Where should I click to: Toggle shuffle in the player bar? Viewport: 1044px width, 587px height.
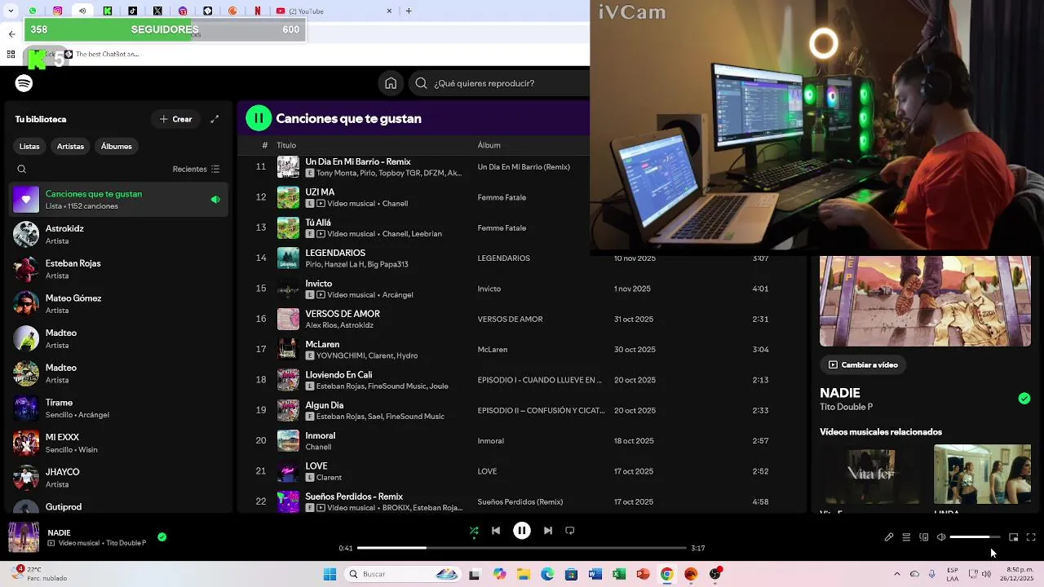pos(474,531)
